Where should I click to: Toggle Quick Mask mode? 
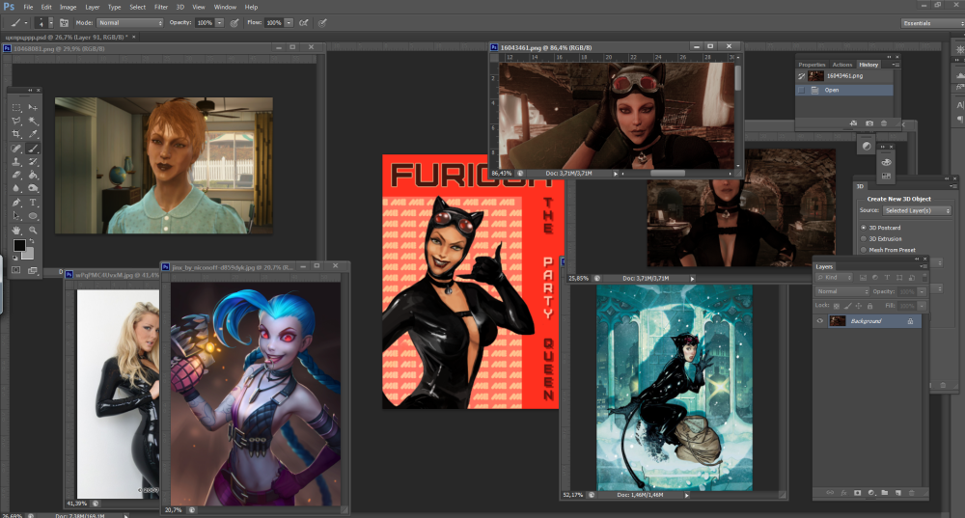[16, 270]
